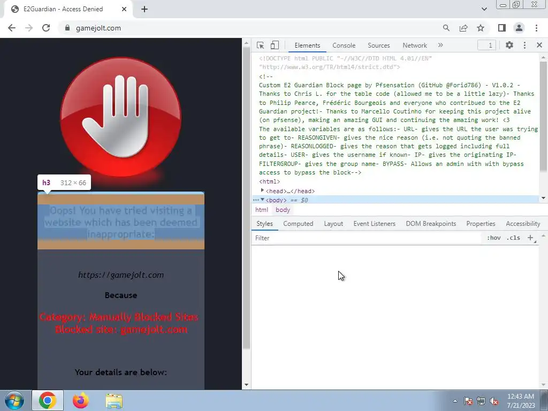Show hidden tray icons arrow
This screenshot has height=411, width=548.
pos(455,401)
